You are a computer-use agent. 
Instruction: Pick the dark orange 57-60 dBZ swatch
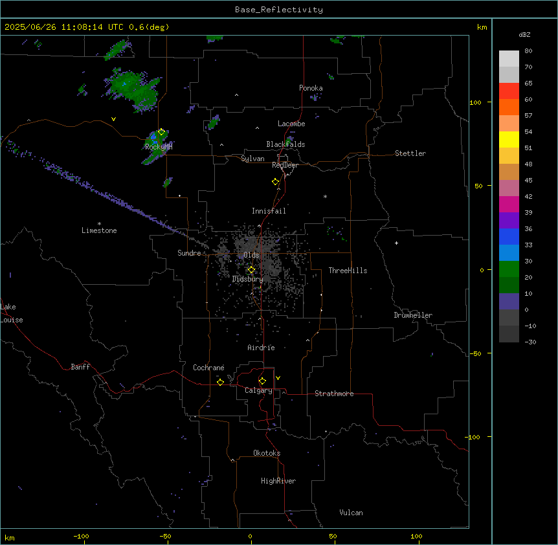509,107
